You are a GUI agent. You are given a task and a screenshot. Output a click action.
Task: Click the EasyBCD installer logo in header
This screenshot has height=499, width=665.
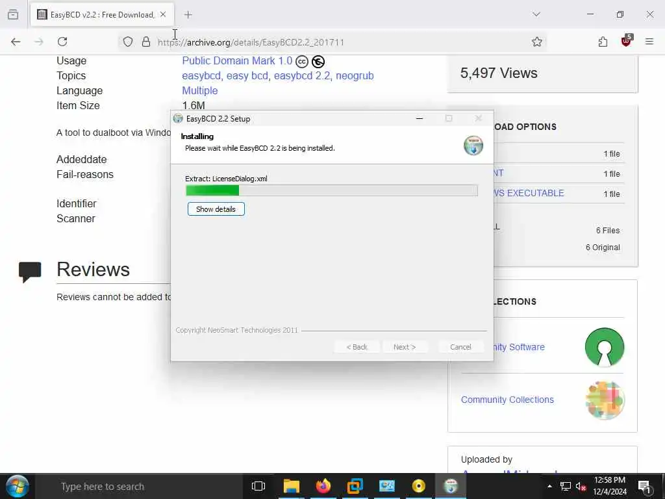[x=473, y=146]
